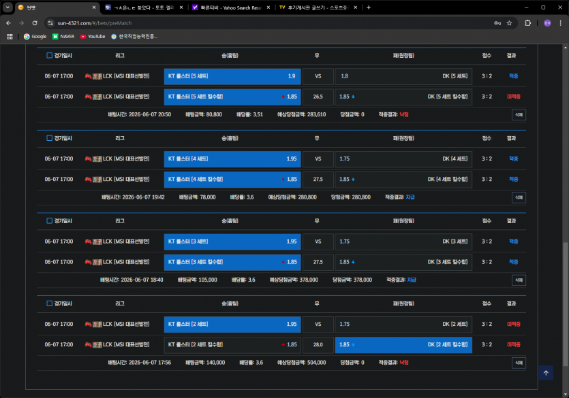
Task: Open the purple profile avatar
Action: pyautogui.click(x=547, y=23)
